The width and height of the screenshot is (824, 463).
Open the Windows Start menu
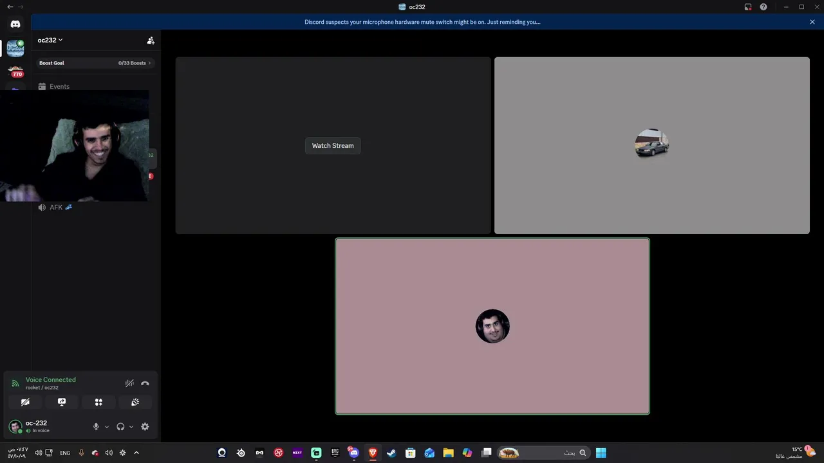(601, 453)
